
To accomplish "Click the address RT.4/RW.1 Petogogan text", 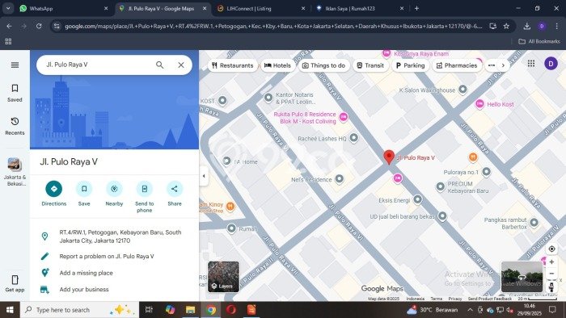I will (120, 236).
